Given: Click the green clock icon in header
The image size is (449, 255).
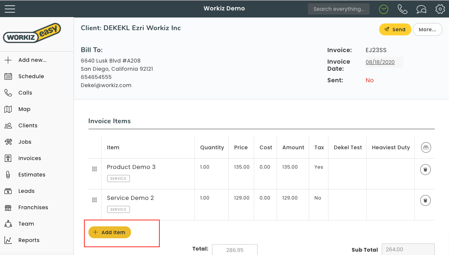Looking at the screenshot, I should 383,9.
